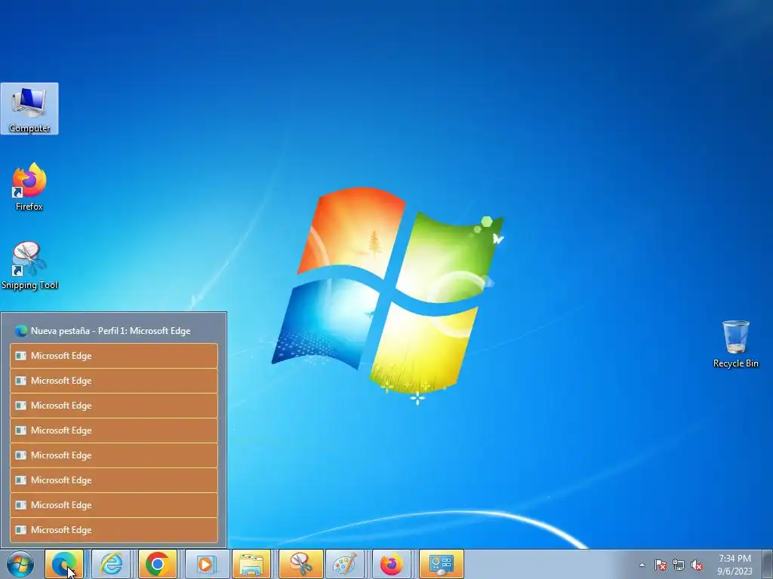
Task: Select the Snipping Tool desktop shortcut
Action: 29,266
